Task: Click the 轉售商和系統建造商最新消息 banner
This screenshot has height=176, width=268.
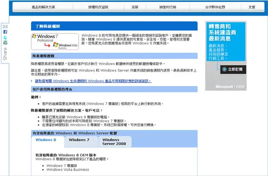Action: pyautogui.click(x=226, y=42)
